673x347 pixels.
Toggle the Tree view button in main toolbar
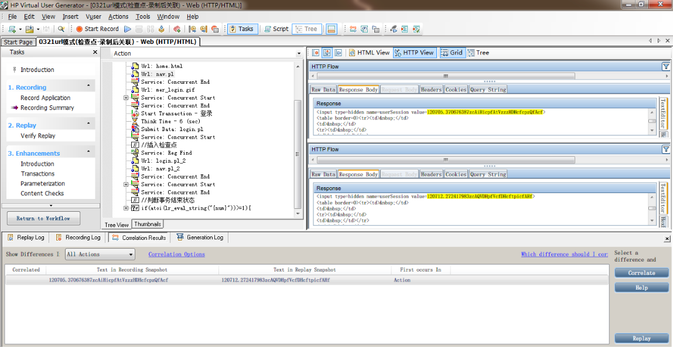[307, 29]
